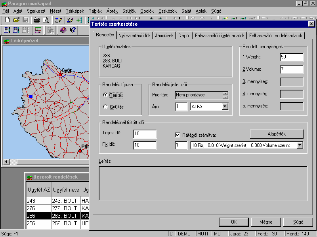
Task: Open the rate dropdown showing 10 Fix
Action: (300, 145)
